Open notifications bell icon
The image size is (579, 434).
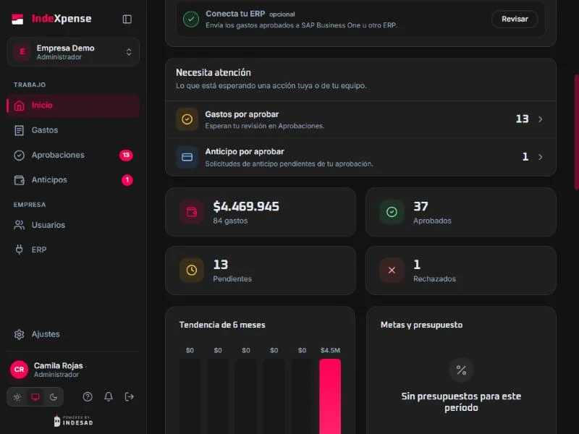click(108, 396)
